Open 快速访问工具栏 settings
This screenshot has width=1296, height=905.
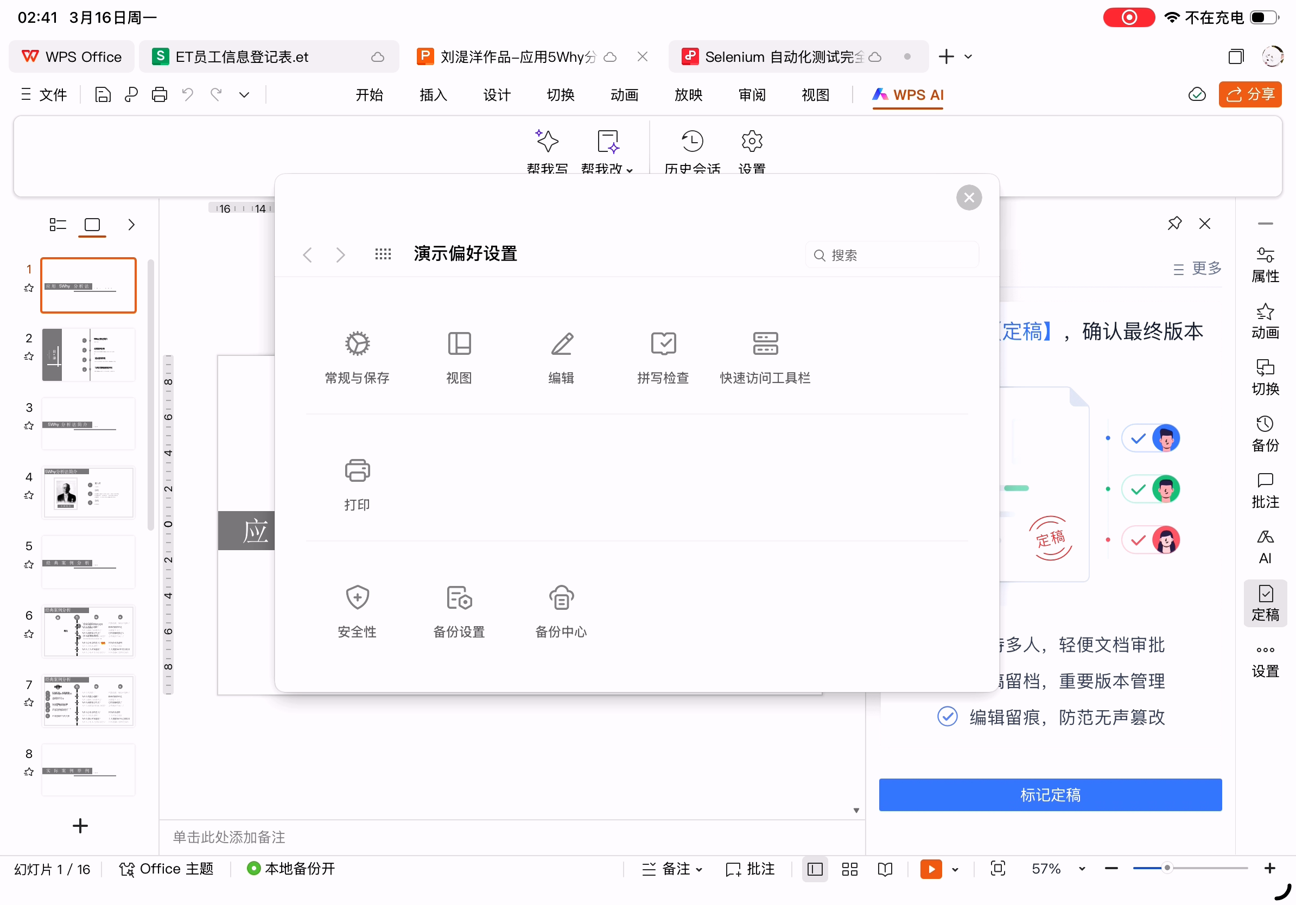click(765, 344)
